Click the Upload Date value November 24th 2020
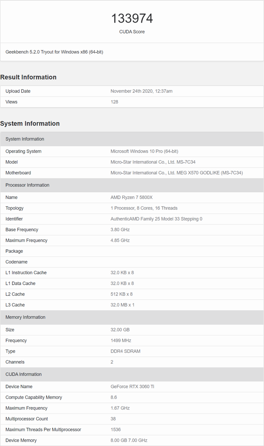Viewport: 264px width, 446px height. [x=141, y=91]
